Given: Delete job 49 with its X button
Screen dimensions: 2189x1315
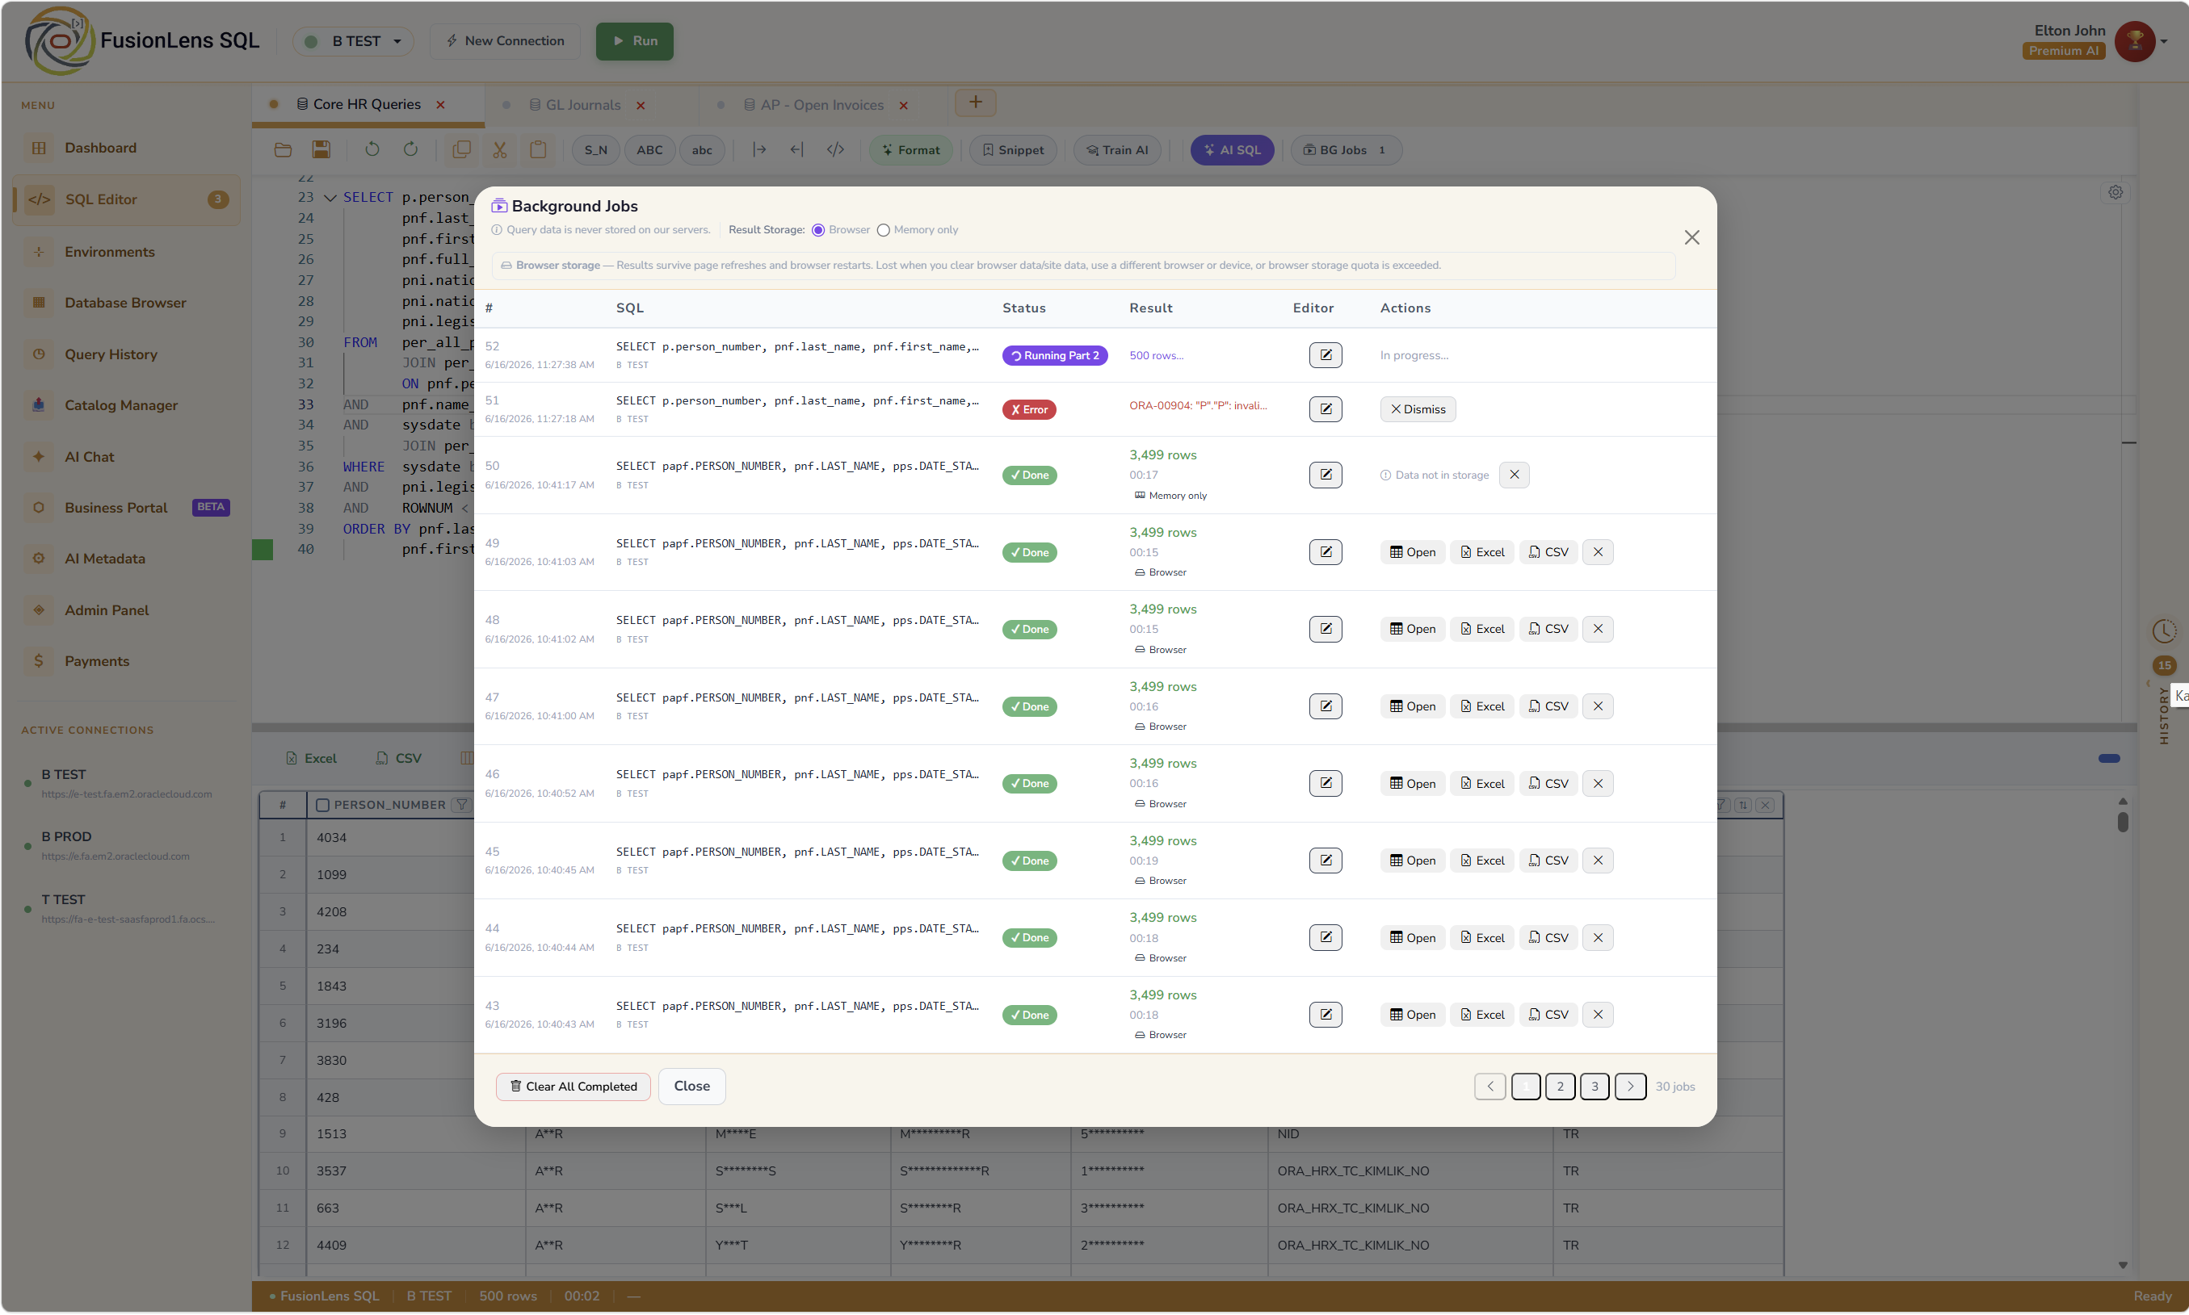Looking at the screenshot, I should [x=1597, y=552].
